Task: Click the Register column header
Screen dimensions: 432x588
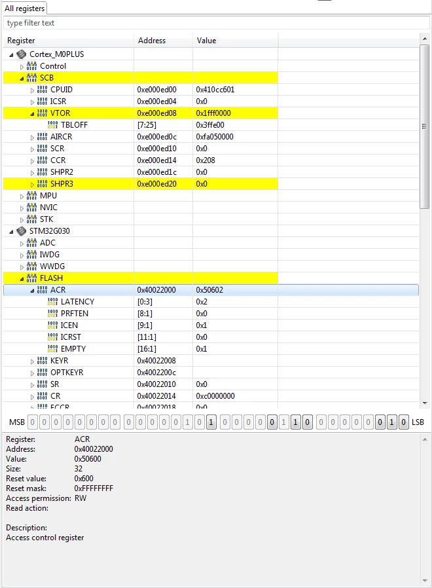Action: [69, 41]
